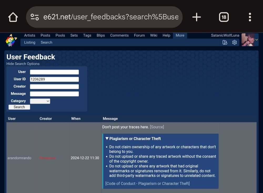This screenshot has width=263, height=193.
Task: Click the Creator column header
Action: (x=45, y=119)
